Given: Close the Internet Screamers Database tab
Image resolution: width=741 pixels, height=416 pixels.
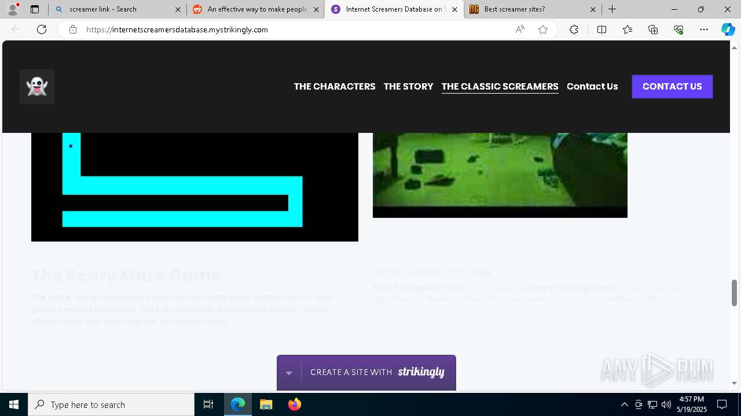Looking at the screenshot, I should point(454,9).
